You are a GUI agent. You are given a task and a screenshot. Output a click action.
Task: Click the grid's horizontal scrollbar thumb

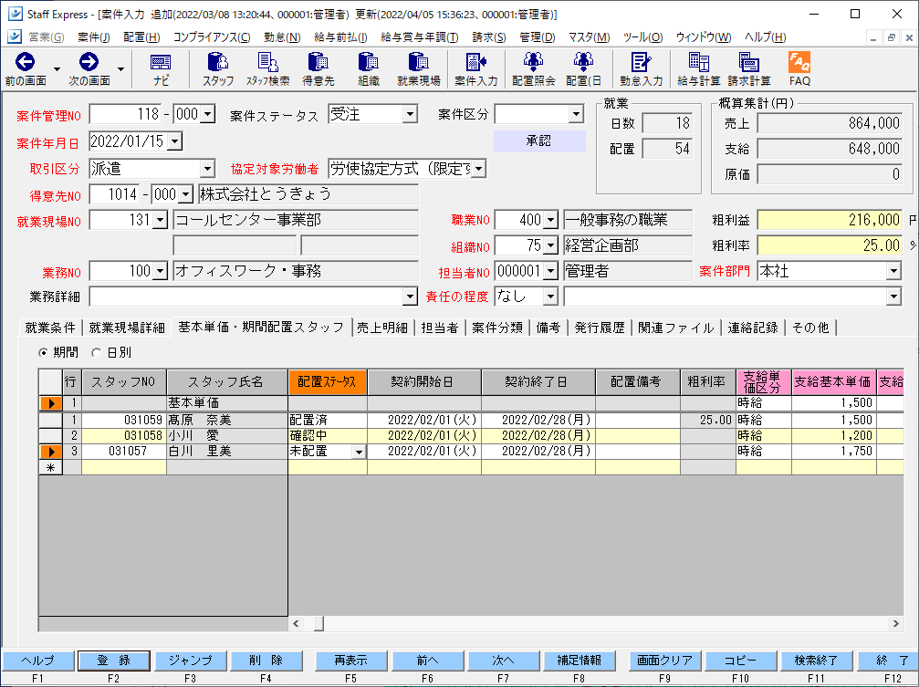click(x=318, y=623)
